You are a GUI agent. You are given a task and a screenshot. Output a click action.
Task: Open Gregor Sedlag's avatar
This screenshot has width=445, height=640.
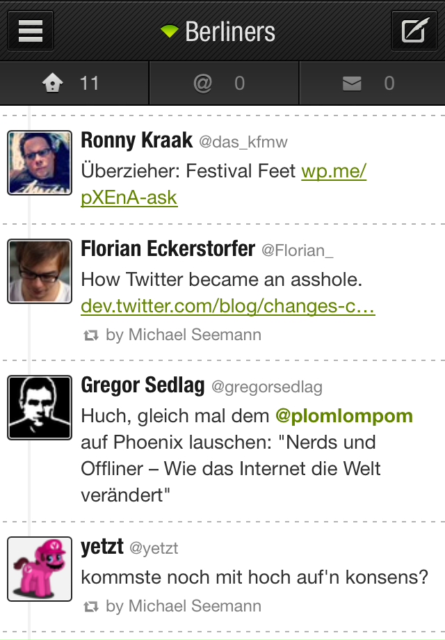click(40, 408)
